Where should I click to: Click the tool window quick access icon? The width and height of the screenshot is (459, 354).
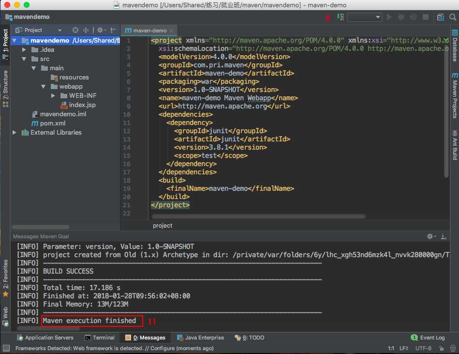(x=6, y=348)
